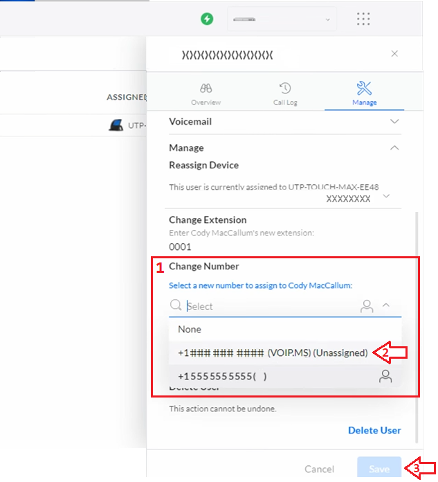Click the 'Change Extension' heading
This screenshot has height=482, width=438.
pos(208,220)
